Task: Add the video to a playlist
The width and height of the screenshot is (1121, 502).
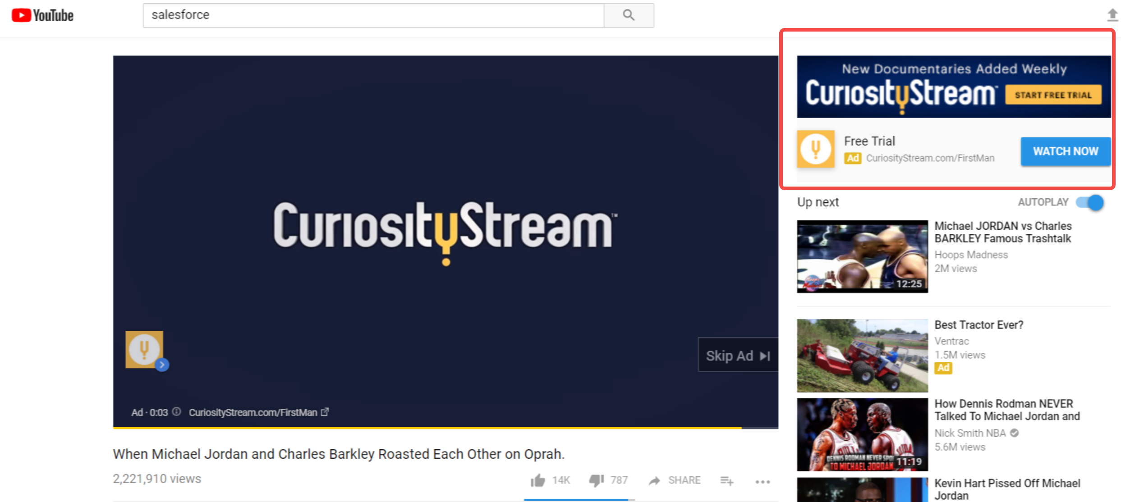Action: pos(726,481)
